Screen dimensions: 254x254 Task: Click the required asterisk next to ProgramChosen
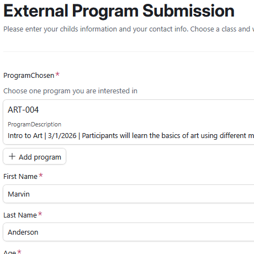pyautogui.click(x=57, y=74)
